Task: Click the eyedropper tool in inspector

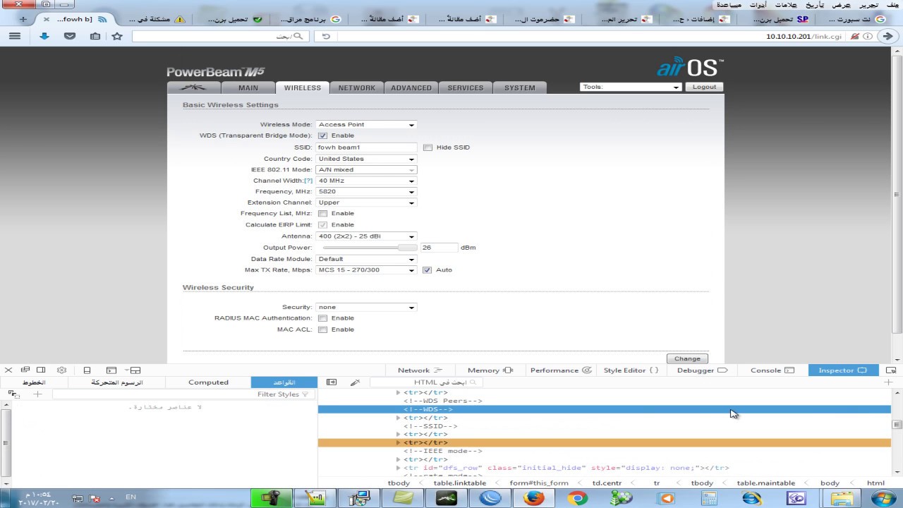Action: pyautogui.click(x=355, y=382)
